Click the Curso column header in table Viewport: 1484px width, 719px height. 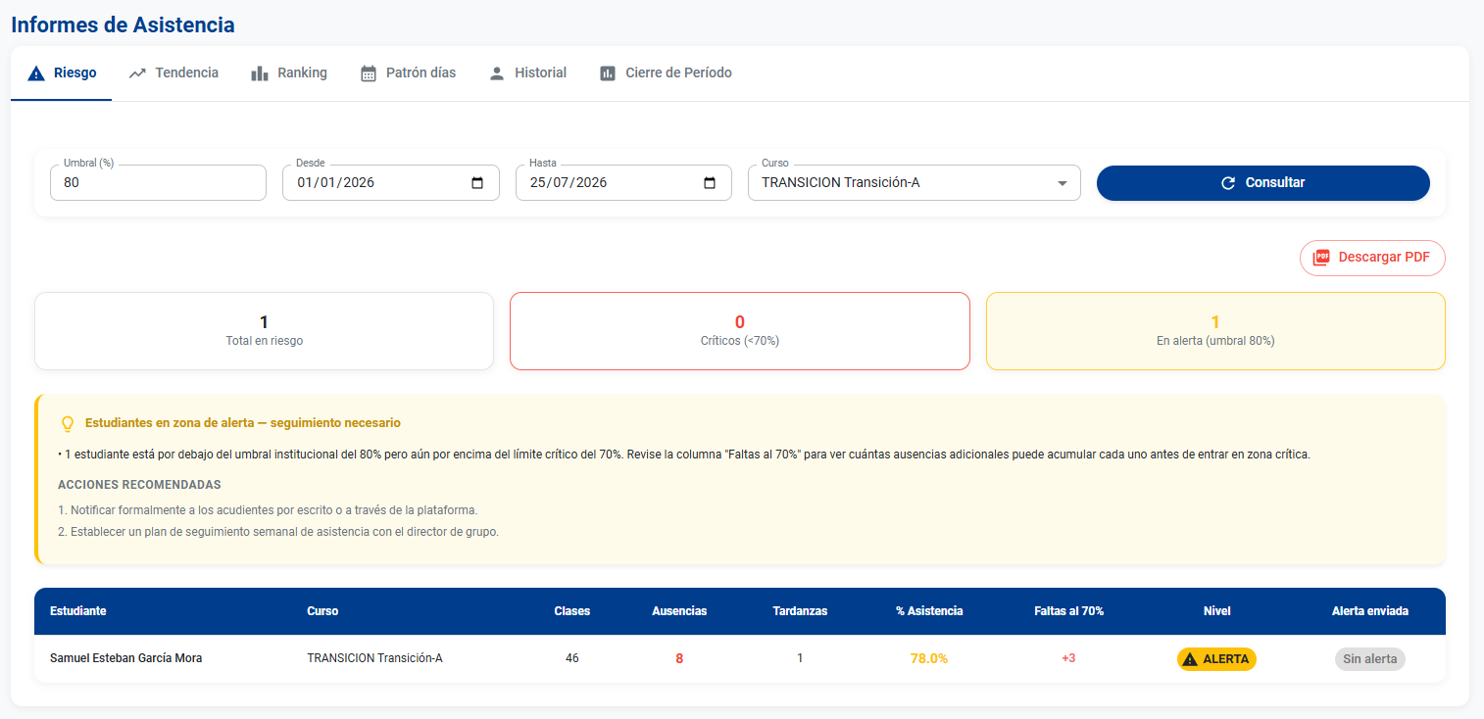pyautogui.click(x=322, y=611)
